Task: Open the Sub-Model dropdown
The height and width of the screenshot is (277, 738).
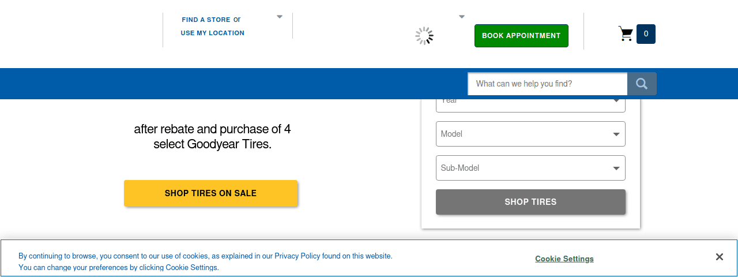Action: (530, 168)
